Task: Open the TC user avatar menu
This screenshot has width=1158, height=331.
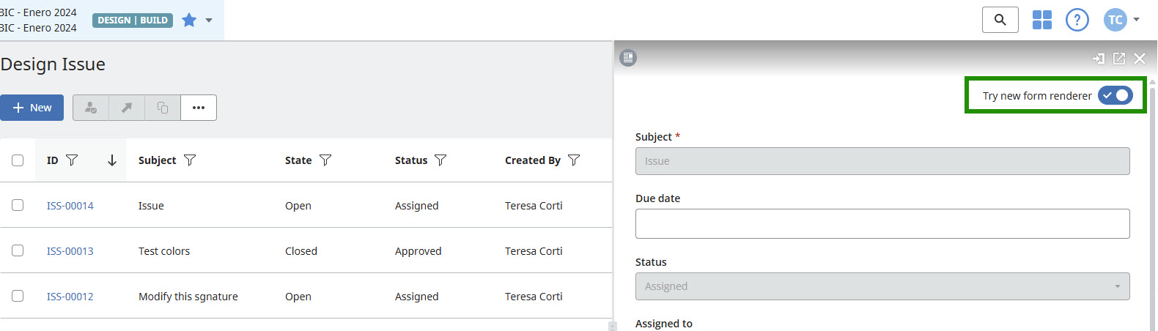Action: [x=1115, y=20]
